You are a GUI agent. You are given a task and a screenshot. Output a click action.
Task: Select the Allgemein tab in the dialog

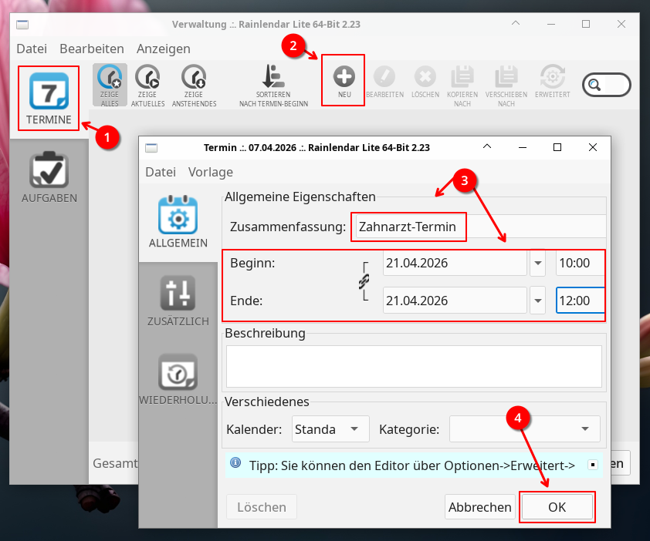[178, 223]
